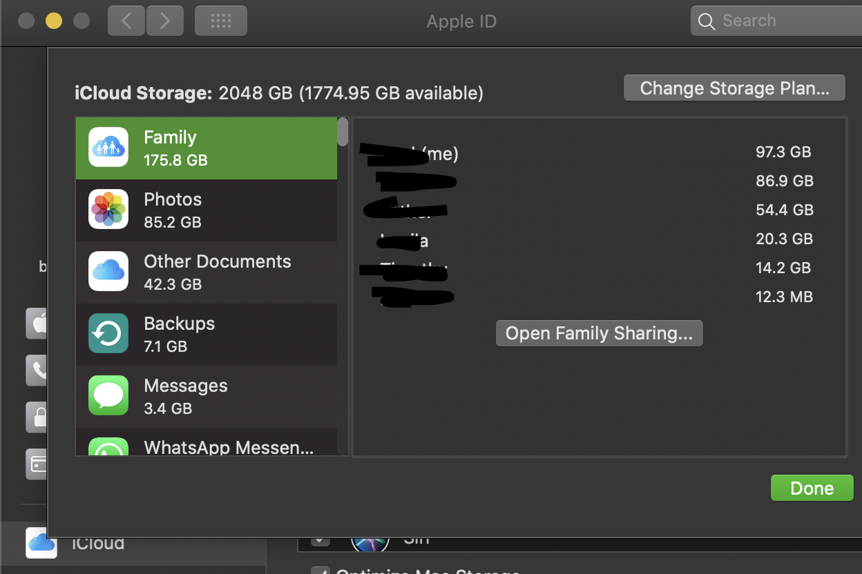862x574 pixels.
Task: Click the lock icon in sidebar
Action: coord(37,417)
